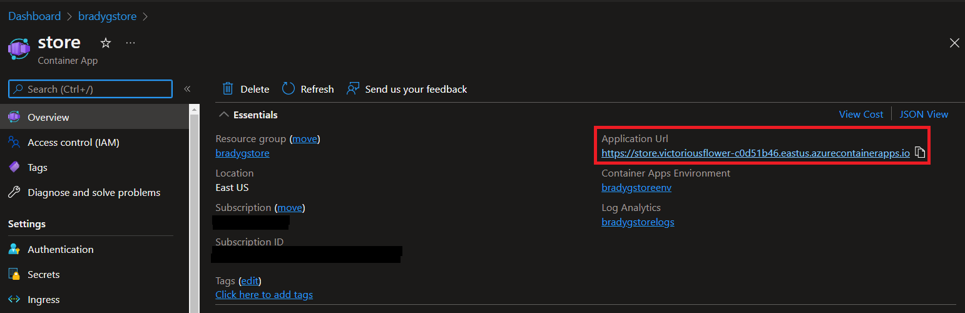
Task: Open View Cost
Action: (861, 114)
